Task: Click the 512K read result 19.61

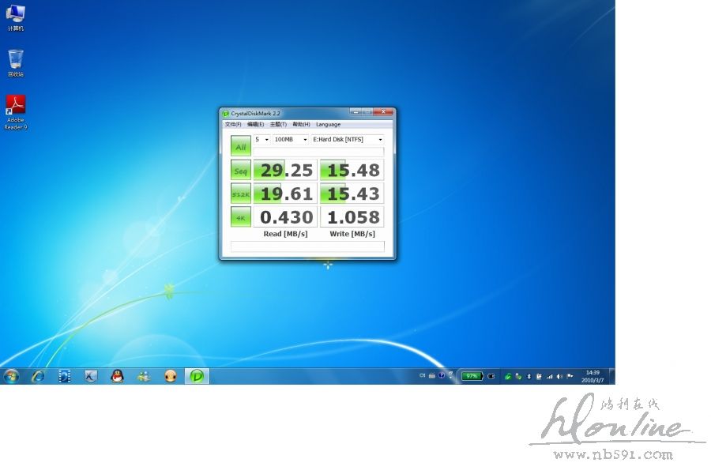Action: 285,194
